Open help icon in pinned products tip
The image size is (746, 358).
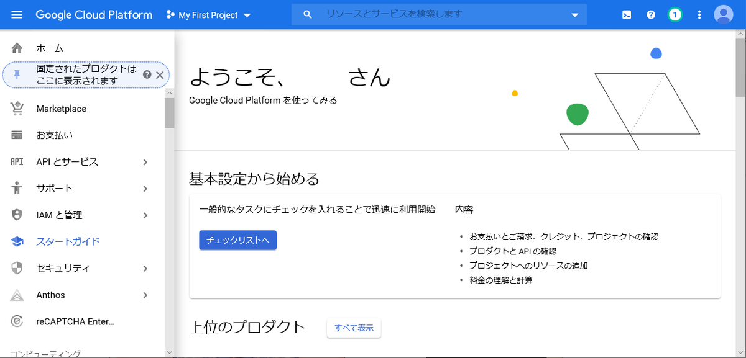[x=147, y=74]
